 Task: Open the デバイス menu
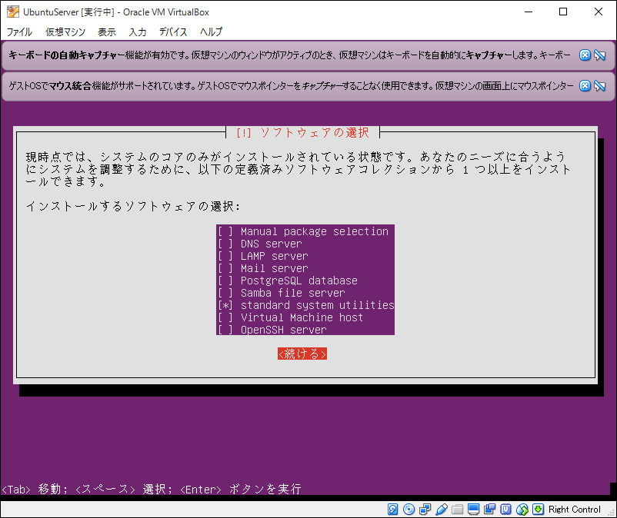(x=173, y=32)
